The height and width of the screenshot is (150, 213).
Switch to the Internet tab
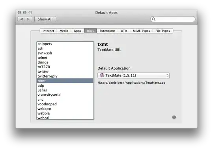click(48, 31)
